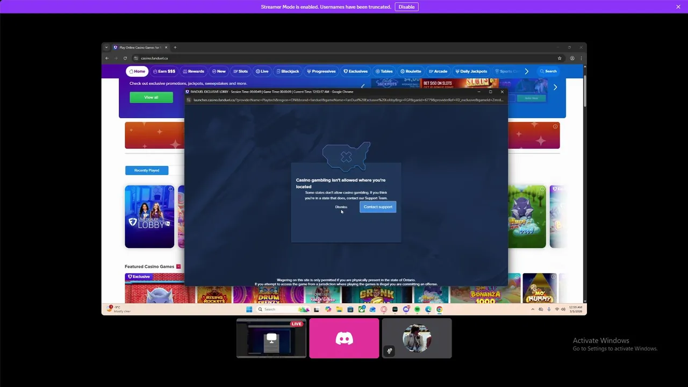This screenshot has height=387, width=688.
Task: Select the pink Discord participant tile
Action: click(344, 338)
